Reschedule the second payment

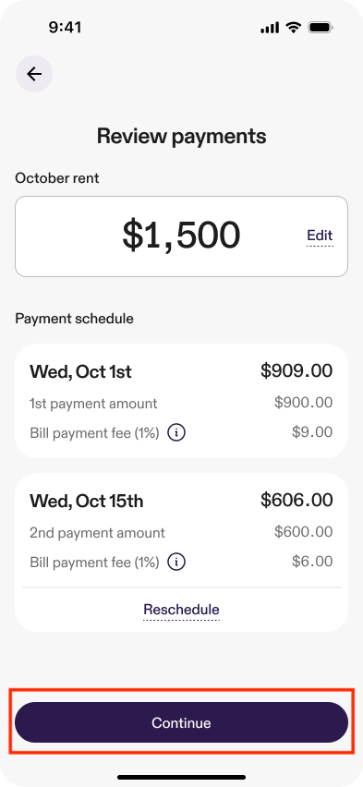[181, 610]
